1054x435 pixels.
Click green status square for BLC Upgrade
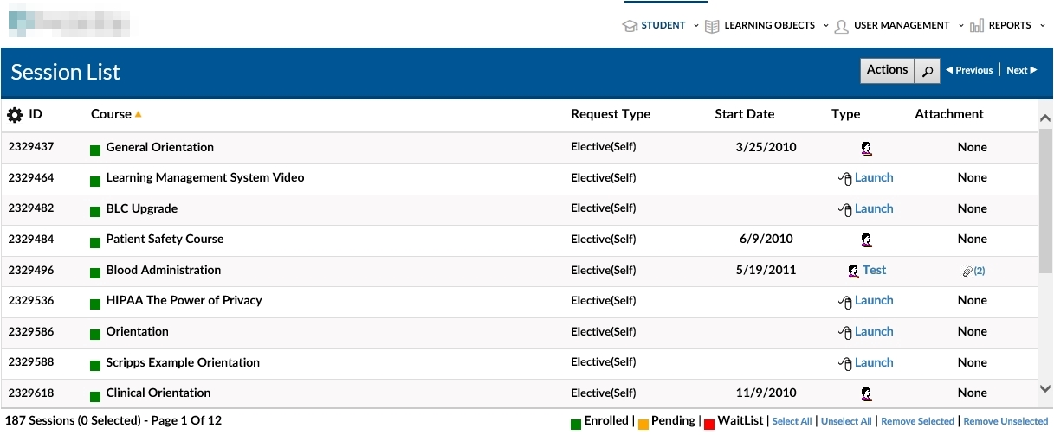[x=95, y=210]
